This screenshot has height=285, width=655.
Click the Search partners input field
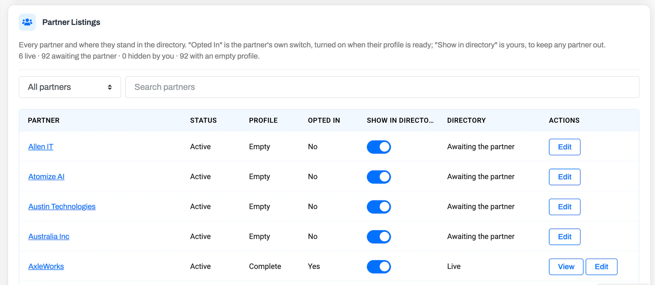tap(382, 87)
